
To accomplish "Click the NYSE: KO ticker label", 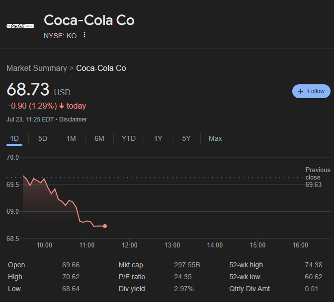I will click(60, 36).
